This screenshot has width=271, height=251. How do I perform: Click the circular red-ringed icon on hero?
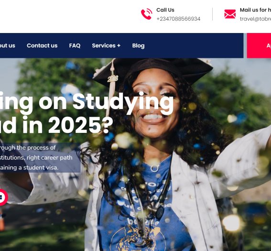pos(2,197)
